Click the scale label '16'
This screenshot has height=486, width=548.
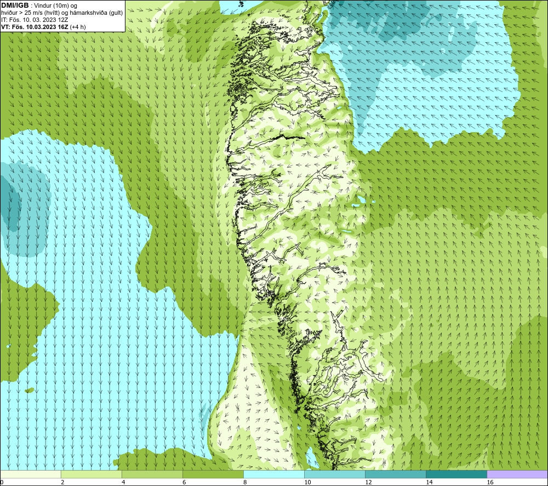coord(490,483)
